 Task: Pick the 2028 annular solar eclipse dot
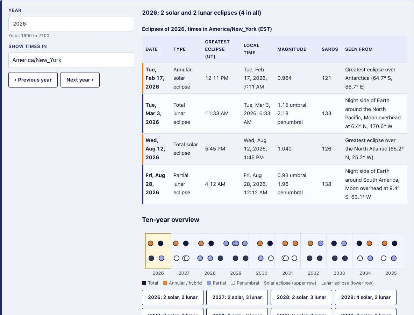click(201, 243)
